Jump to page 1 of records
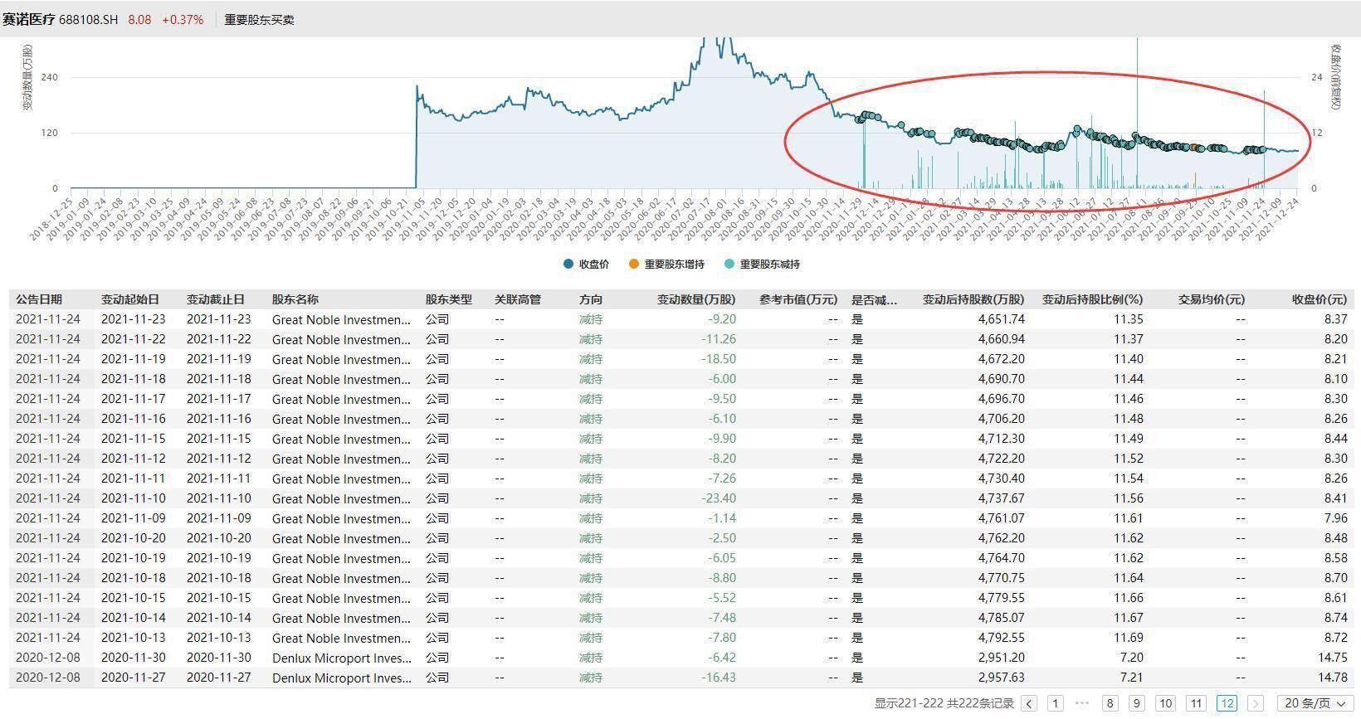The width and height of the screenshot is (1361, 719). [x=1055, y=703]
